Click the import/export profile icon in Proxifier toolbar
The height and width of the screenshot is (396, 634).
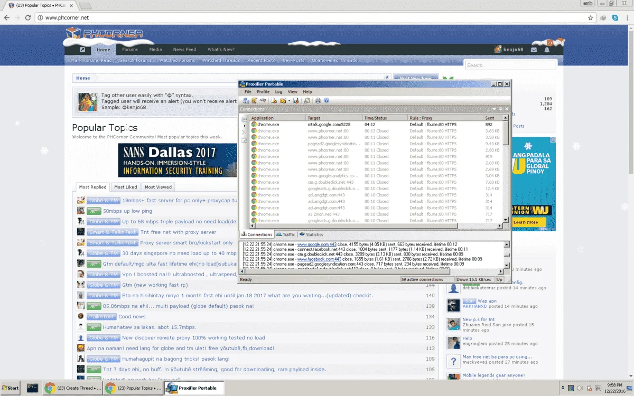click(307, 100)
